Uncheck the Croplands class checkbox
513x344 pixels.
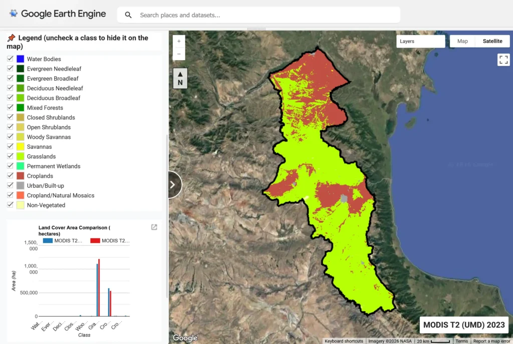[10, 176]
